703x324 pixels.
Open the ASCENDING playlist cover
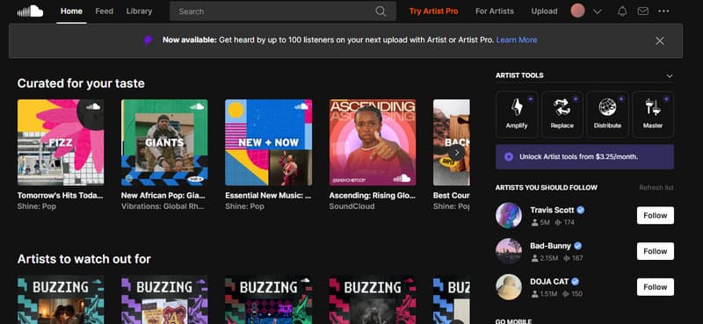pyautogui.click(x=373, y=142)
